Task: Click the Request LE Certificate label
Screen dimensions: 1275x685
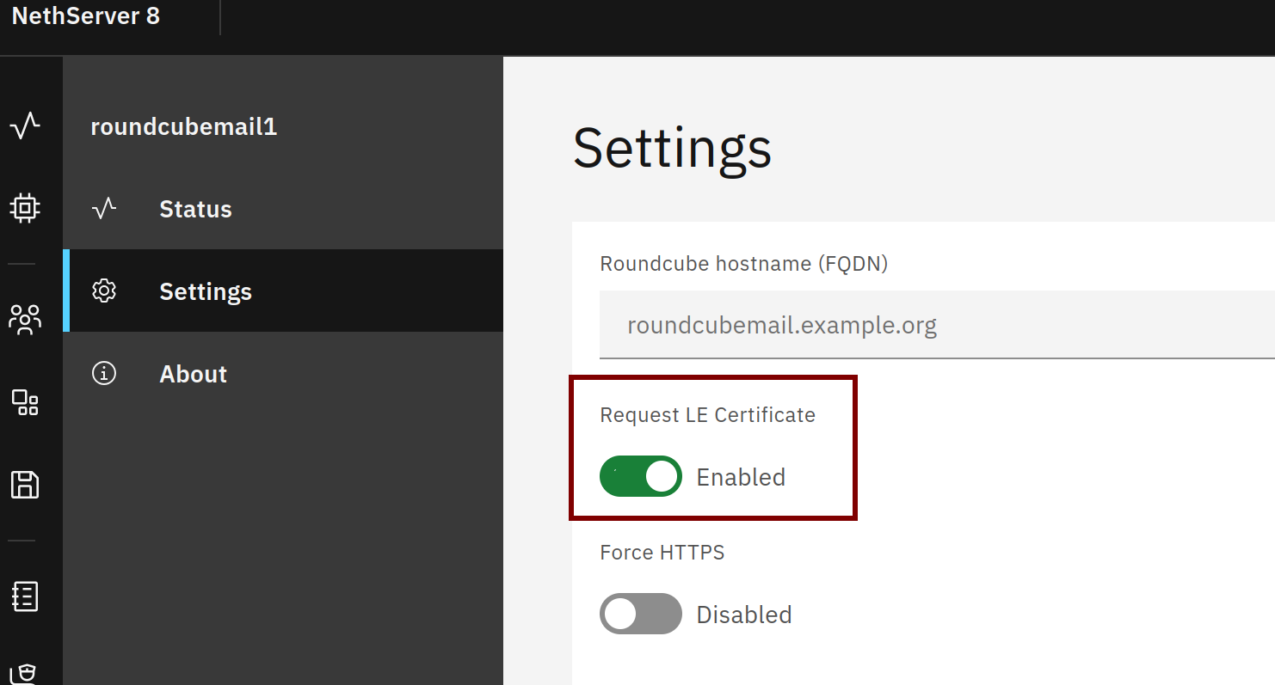Action: (x=708, y=415)
